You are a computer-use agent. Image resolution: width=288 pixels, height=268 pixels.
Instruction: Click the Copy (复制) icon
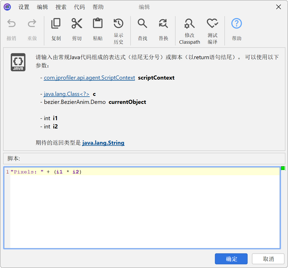56,24
